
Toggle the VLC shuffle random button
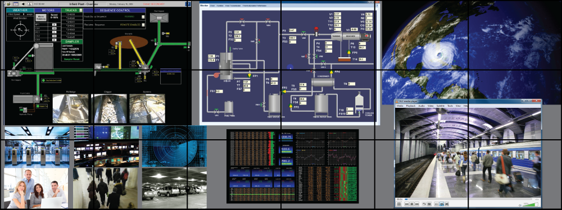447,204
